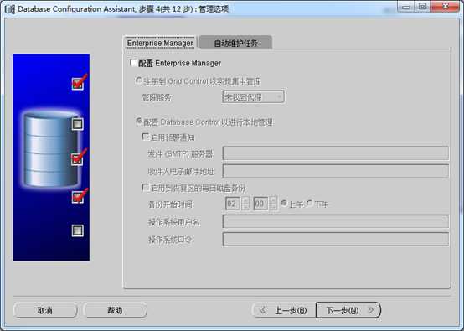Enable daily disk backup to recovery area
Viewport: 464px width, 331px height.
click(x=146, y=188)
